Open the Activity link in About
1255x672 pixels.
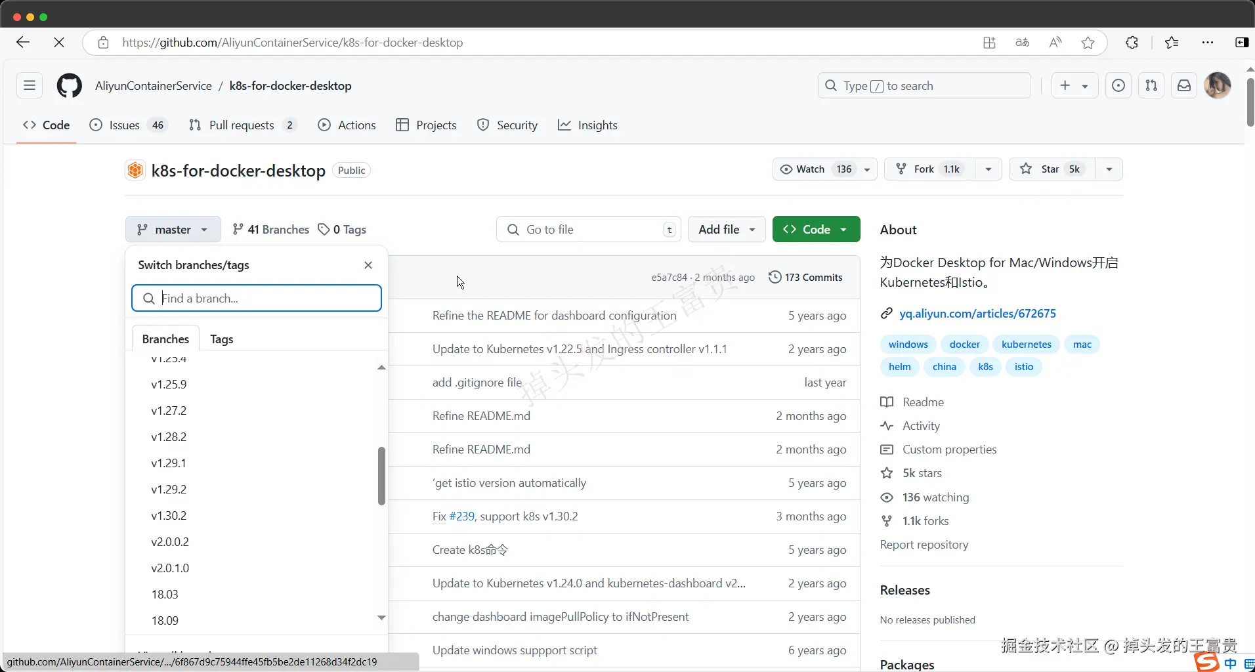(921, 426)
